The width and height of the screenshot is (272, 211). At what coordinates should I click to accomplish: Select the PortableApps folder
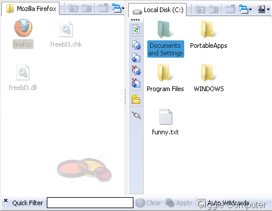pos(208,35)
